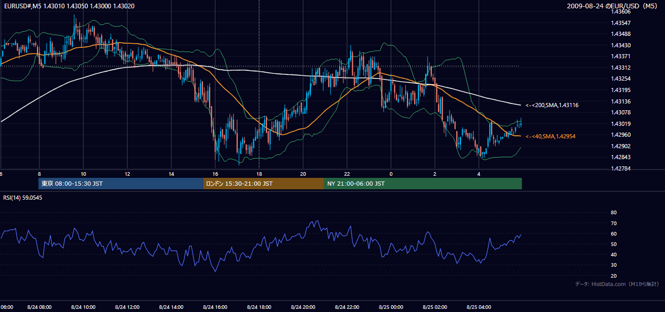Click RSI scale value 80
This screenshot has width=665, height=312.
pyautogui.click(x=613, y=213)
